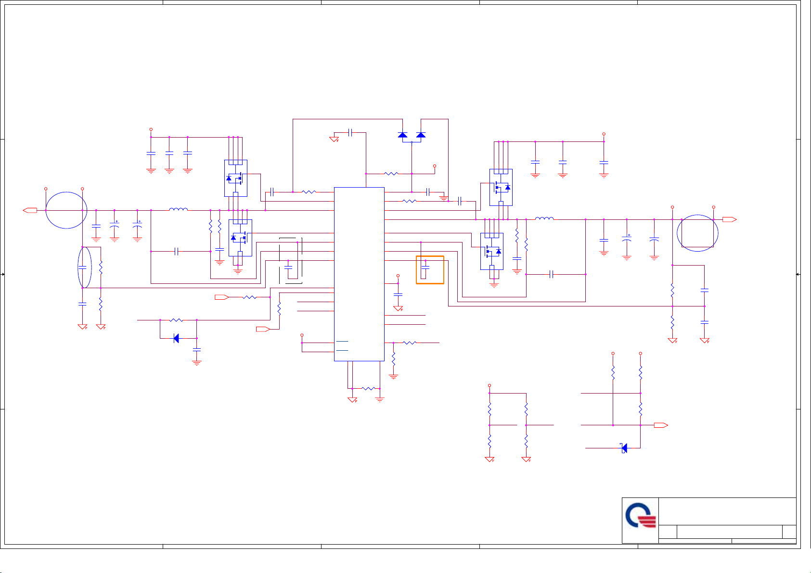The height and width of the screenshot is (573, 811).
Task: Select the lower-right MOSFET package
Action: [492, 251]
